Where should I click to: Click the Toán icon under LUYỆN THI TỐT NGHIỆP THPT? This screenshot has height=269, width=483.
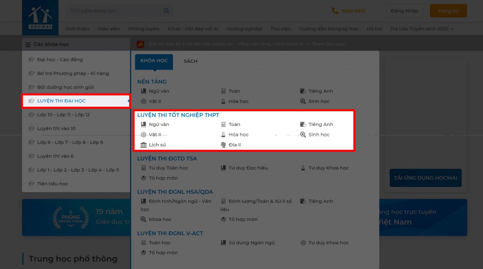pos(223,124)
